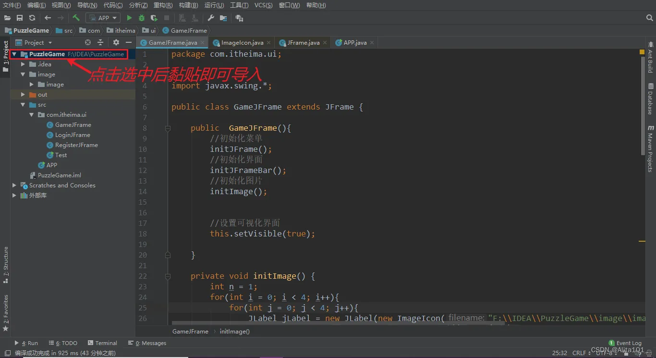Expand the 外部库 node
656x358 pixels.
tap(14, 196)
